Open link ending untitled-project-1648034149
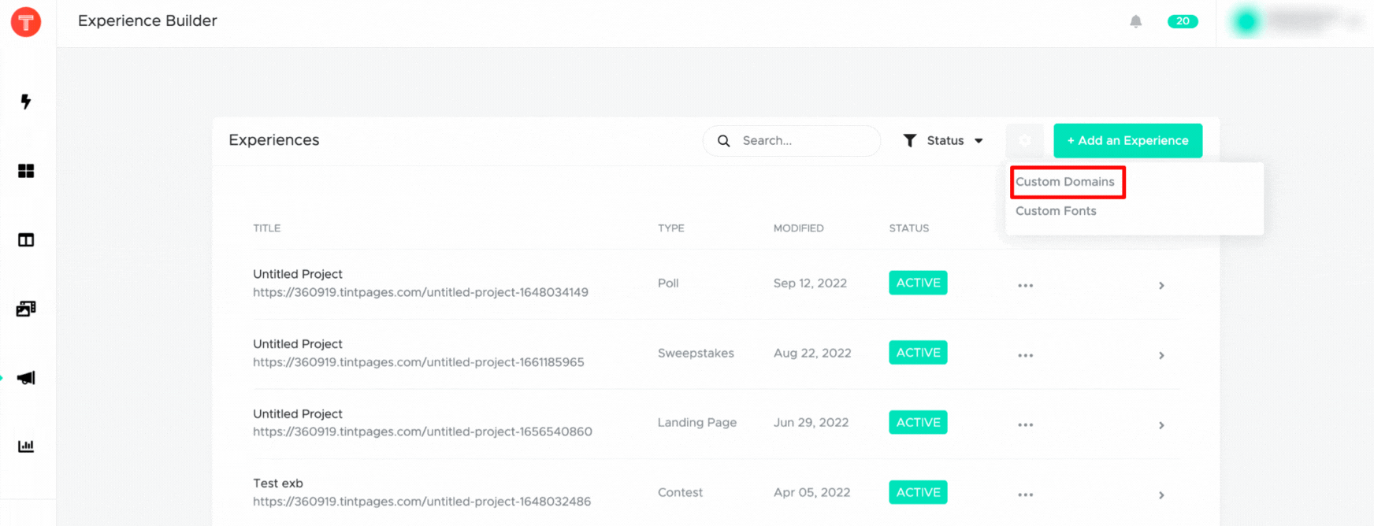Viewport: 1374px width, 526px height. click(x=421, y=292)
